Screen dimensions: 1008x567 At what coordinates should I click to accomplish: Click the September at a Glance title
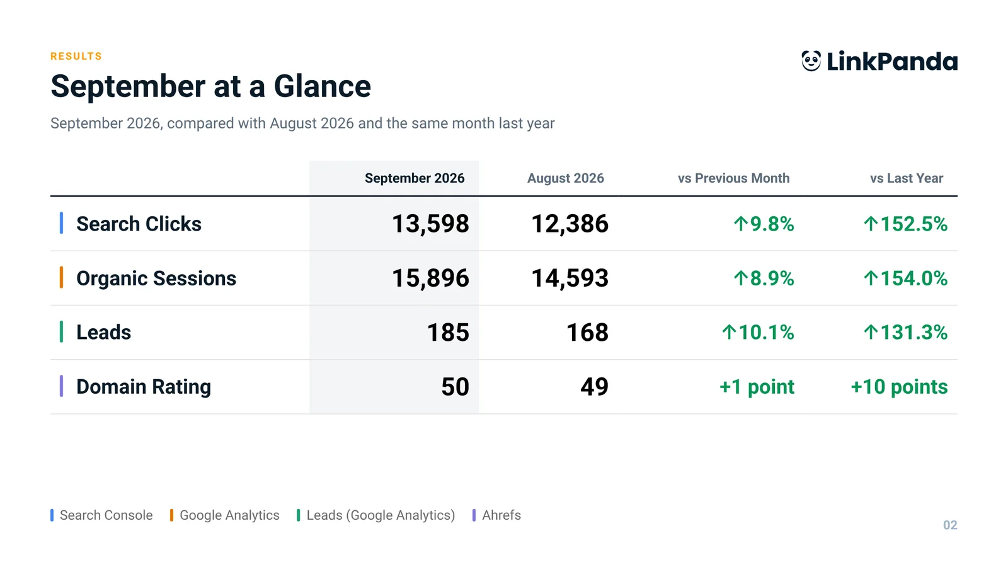tap(211, 86)
